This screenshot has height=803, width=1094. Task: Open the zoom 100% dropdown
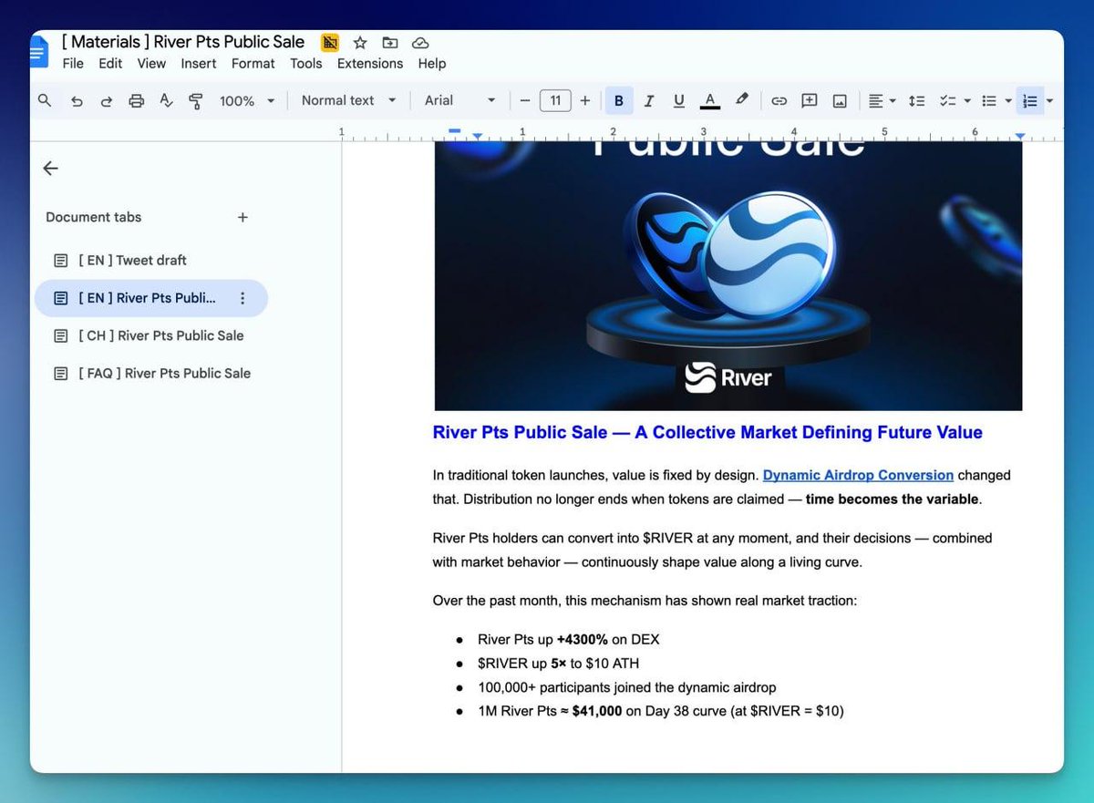click(246, 101)
